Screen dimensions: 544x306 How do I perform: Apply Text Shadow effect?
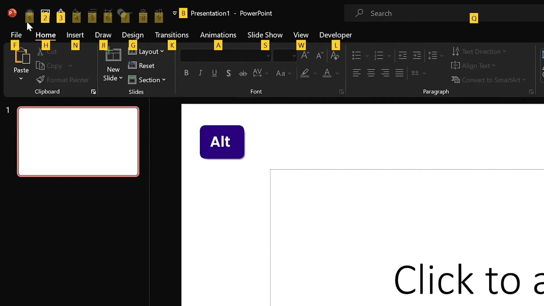229,73
